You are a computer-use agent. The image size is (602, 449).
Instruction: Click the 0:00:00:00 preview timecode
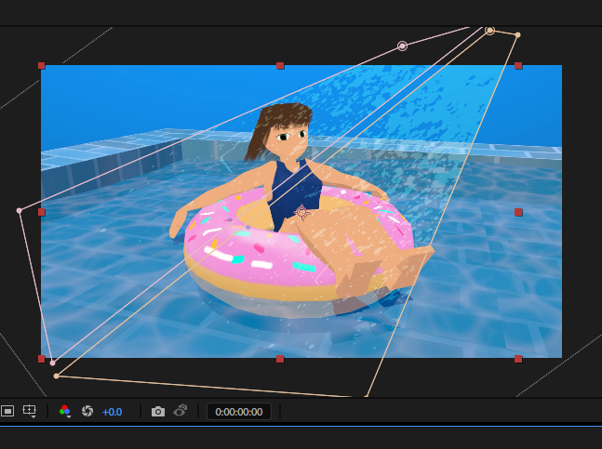[239, 412]
